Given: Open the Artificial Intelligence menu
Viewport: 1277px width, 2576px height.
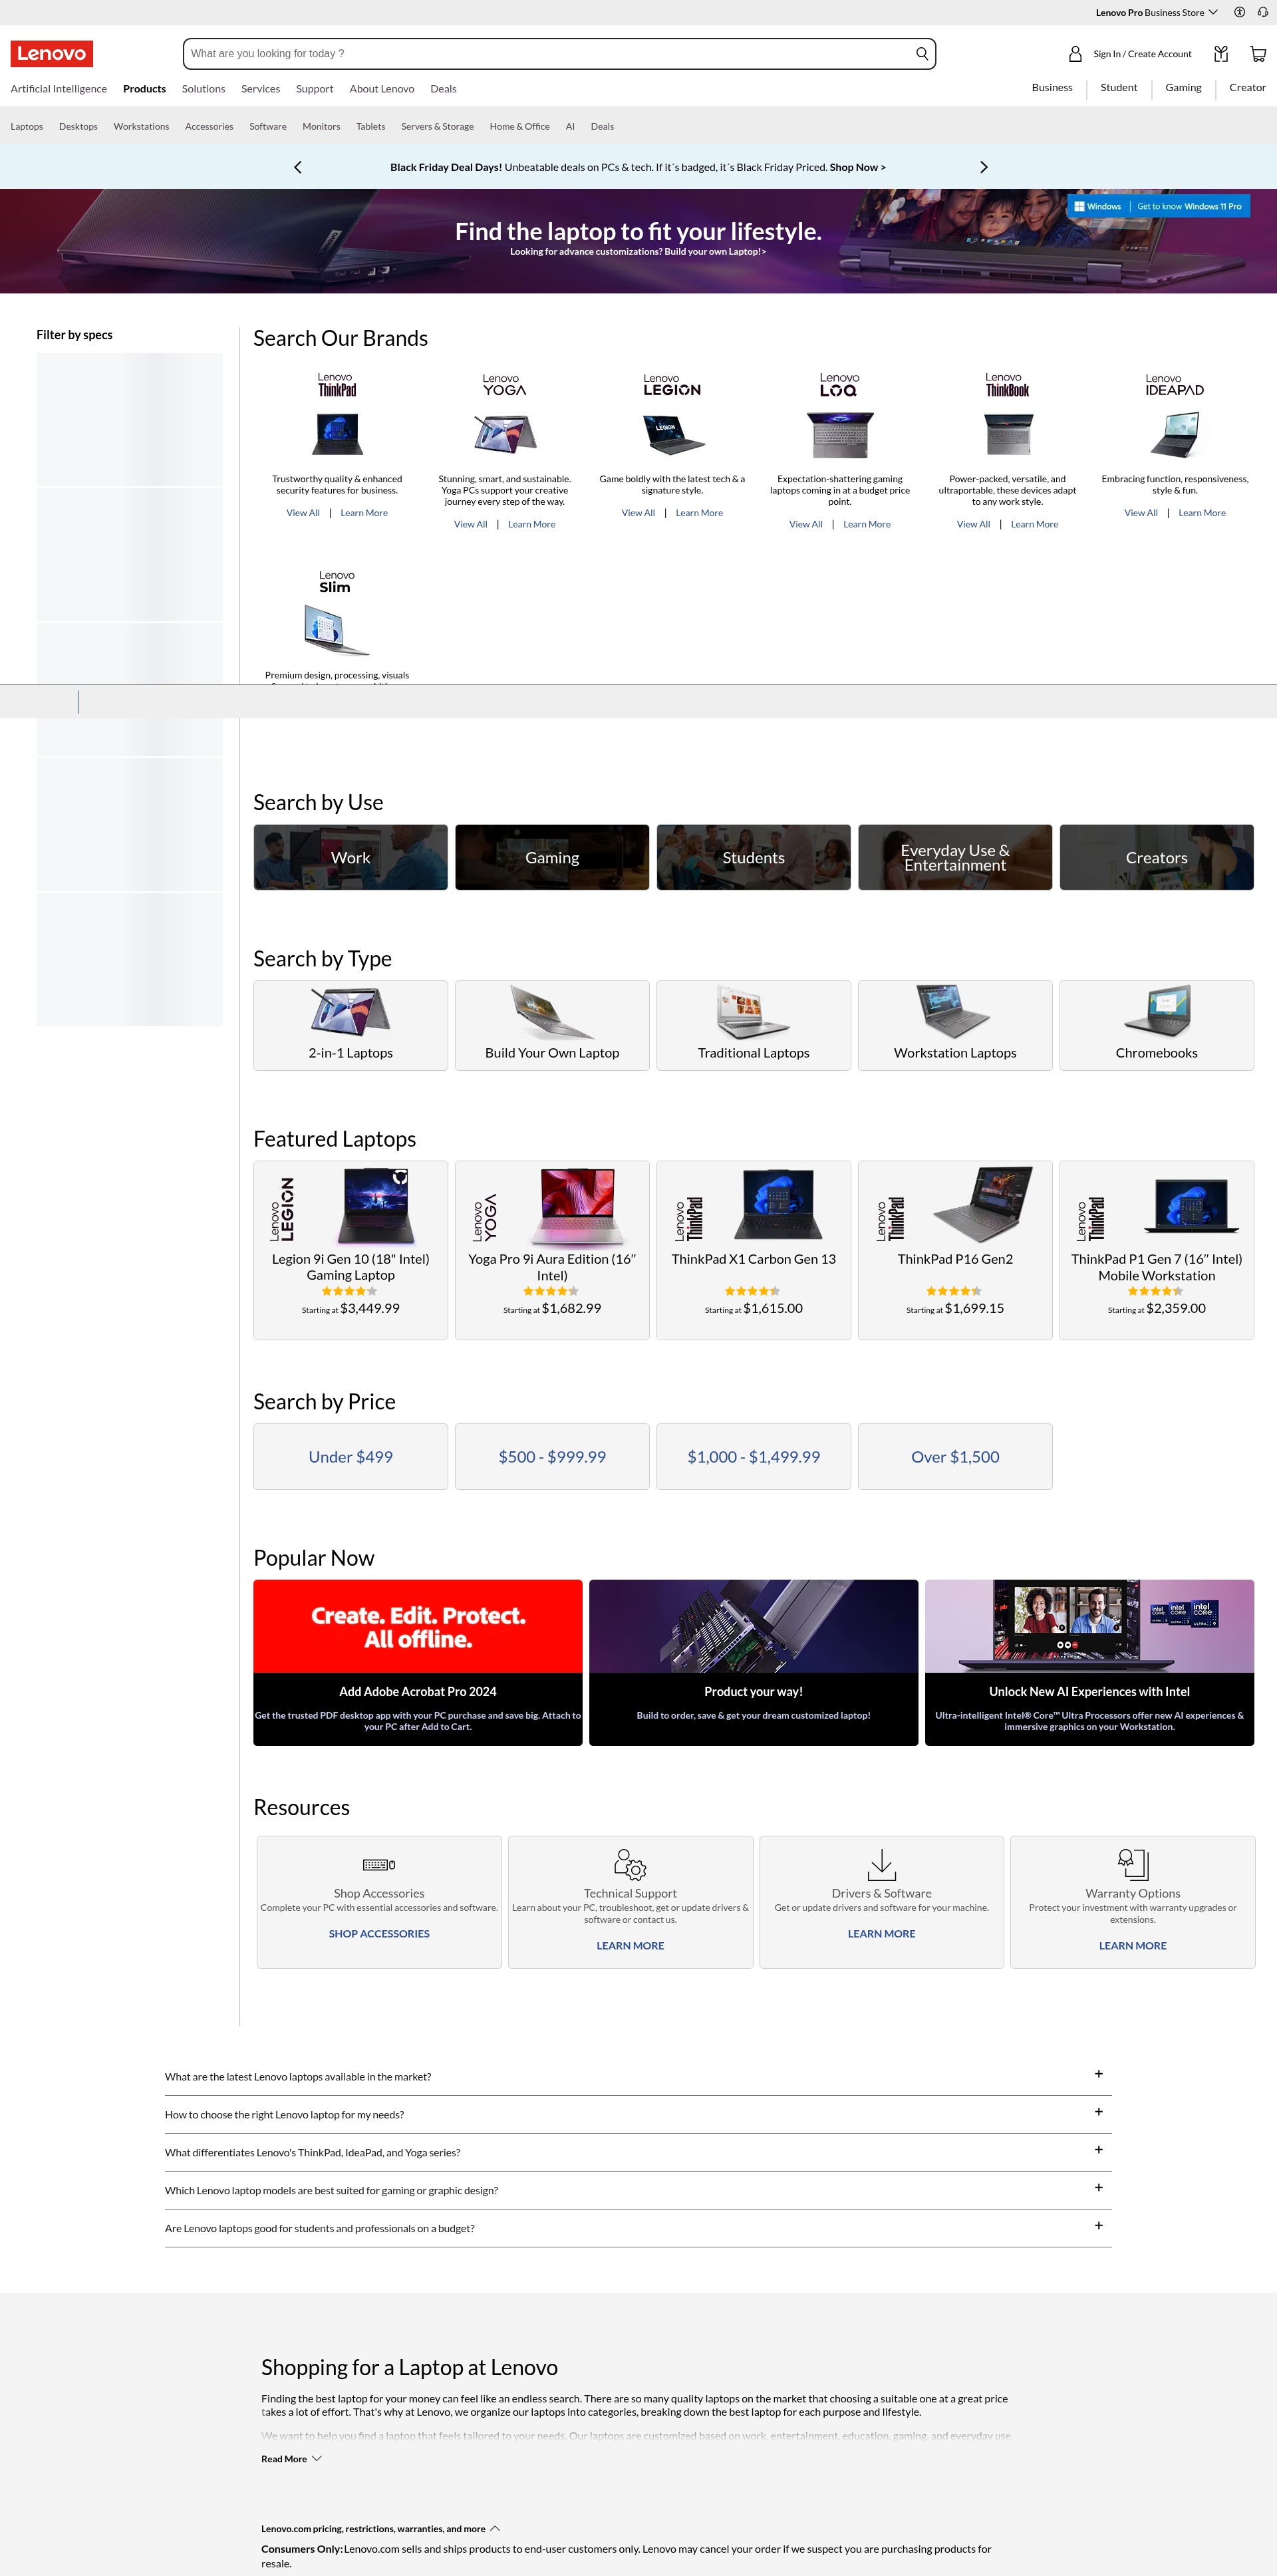Looking at the screenshot, I should click(59, 89).
